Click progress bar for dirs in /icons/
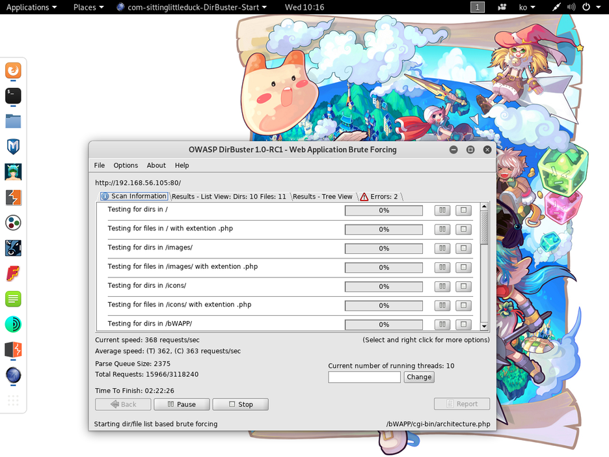Screen dimensions: 609x457 [x=384, y=286]
